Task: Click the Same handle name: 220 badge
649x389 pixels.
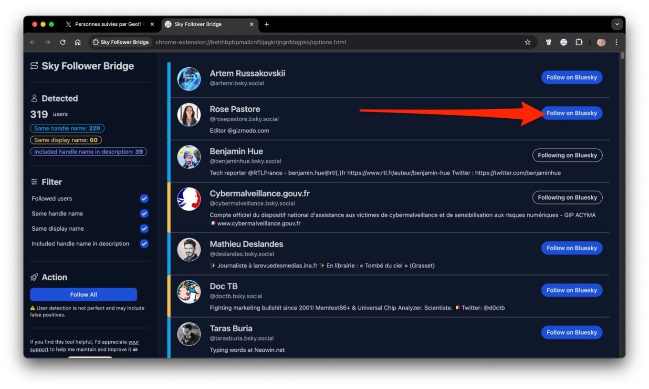Action: 67,128
